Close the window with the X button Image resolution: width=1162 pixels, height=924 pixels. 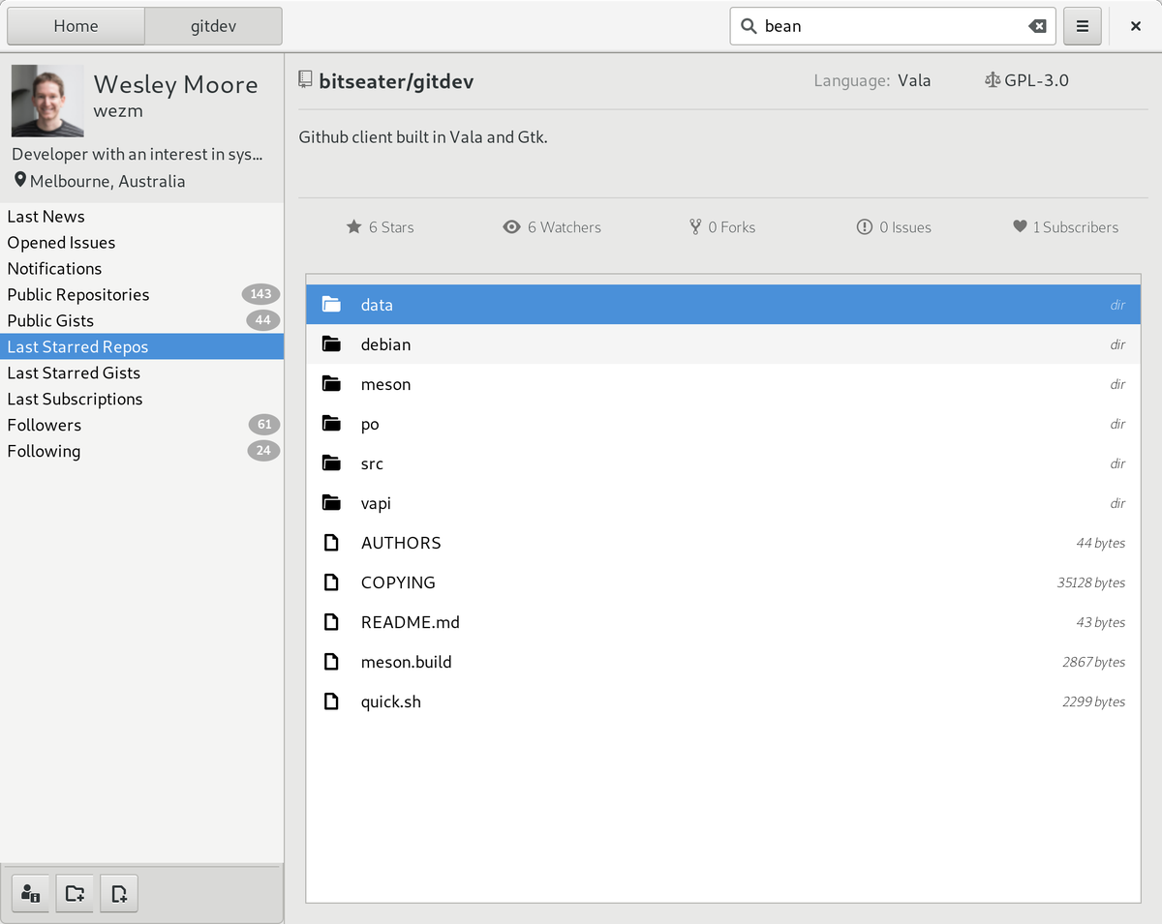pos(1136,26)
